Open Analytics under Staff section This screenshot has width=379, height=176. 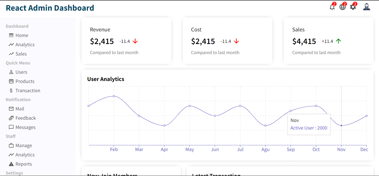click(x=25, y=155)
